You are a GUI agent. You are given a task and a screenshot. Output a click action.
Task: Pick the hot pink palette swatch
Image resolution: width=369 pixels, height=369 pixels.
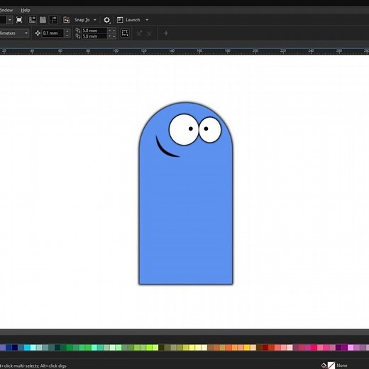(314, 348)
